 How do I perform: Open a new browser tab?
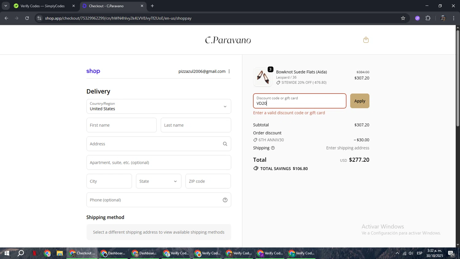click(x=152, y=6)
